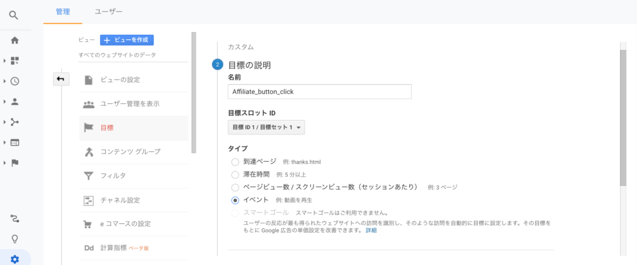Screen dimensions: 637x265
Task: Select the 到達ページ radio button
Action: click(235, 162)
